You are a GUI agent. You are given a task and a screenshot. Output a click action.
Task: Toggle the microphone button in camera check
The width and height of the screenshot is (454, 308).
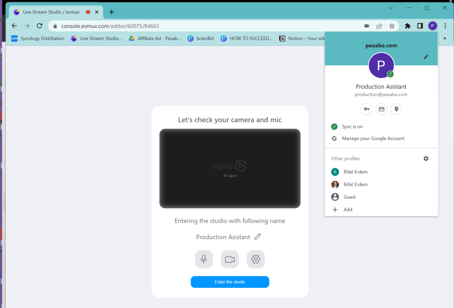tap(204, 259)
